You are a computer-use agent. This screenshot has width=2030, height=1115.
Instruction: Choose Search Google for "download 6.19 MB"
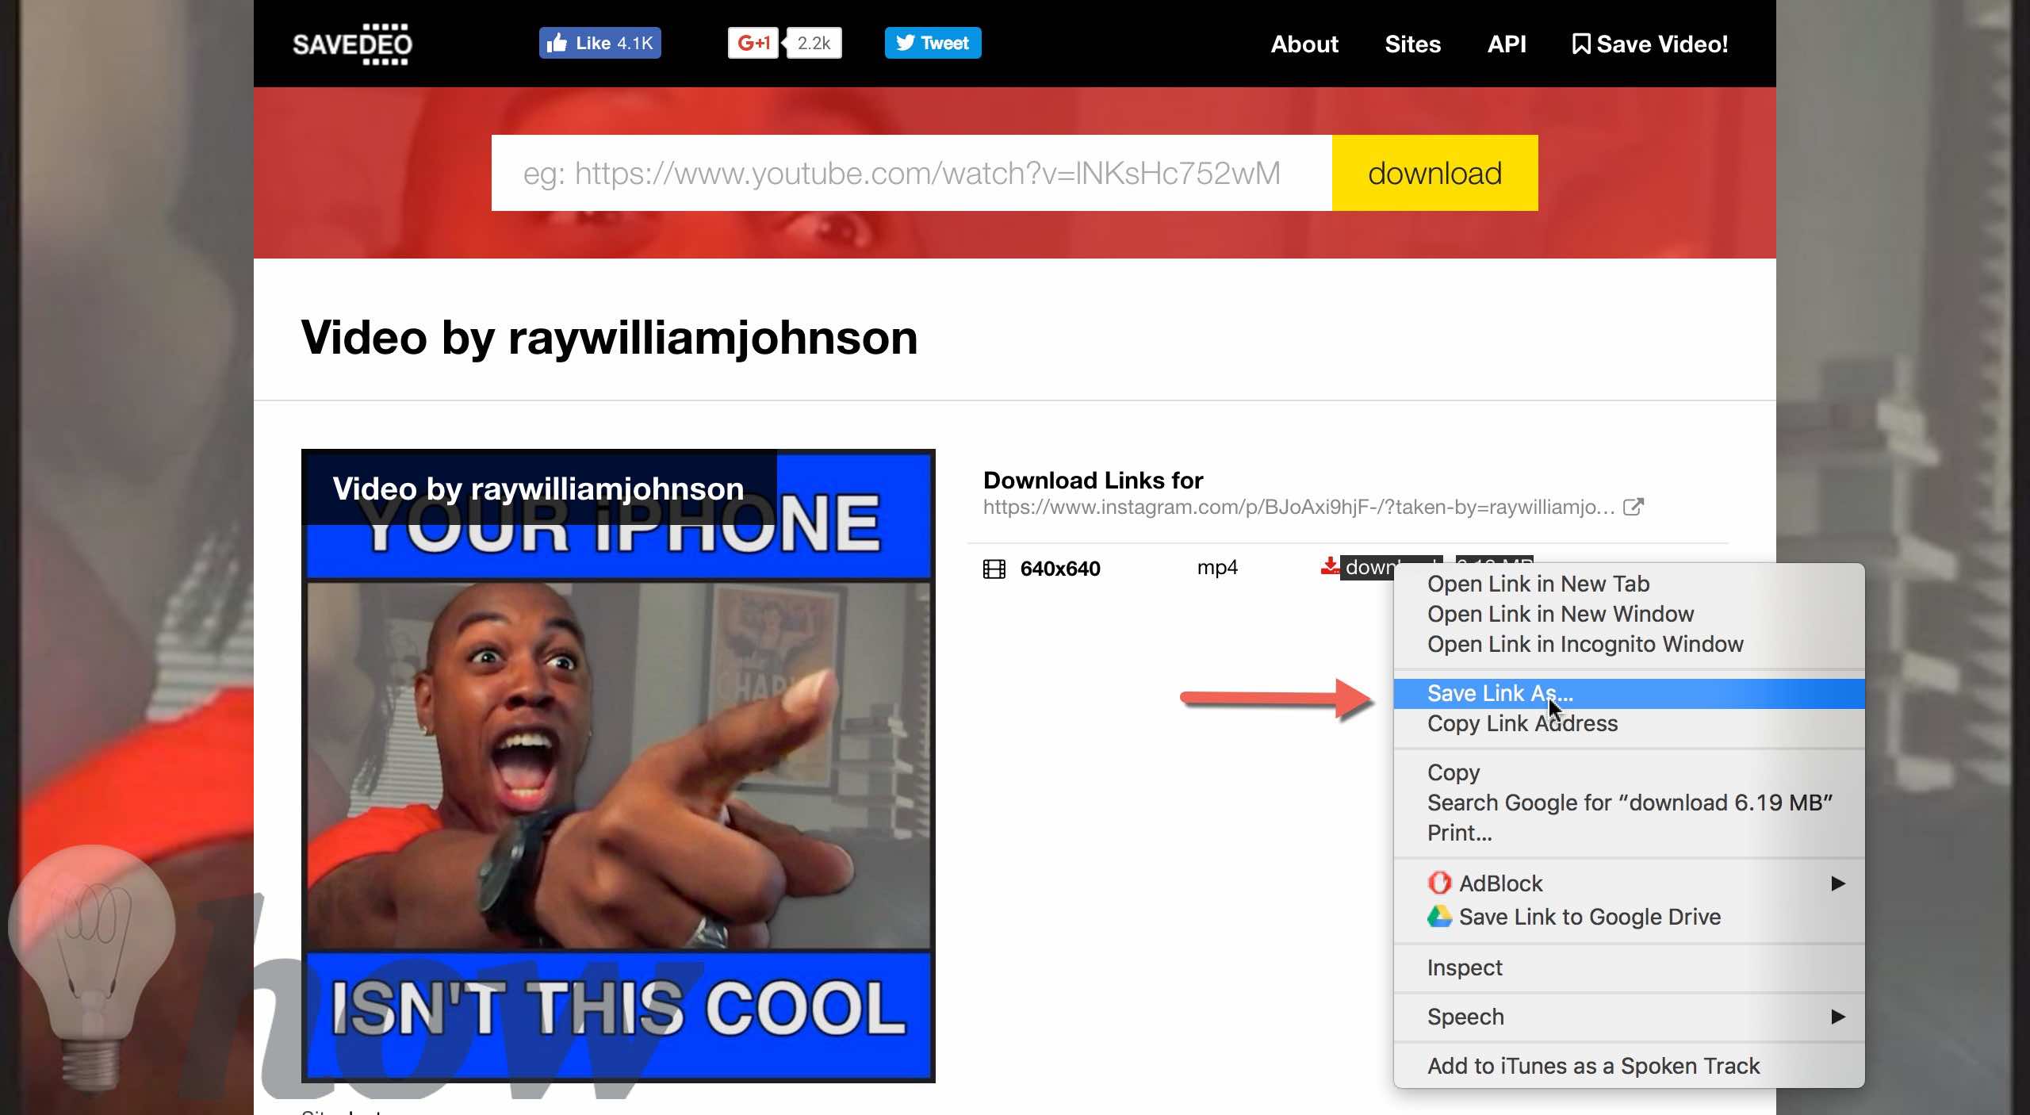(x=1629, y=803)
